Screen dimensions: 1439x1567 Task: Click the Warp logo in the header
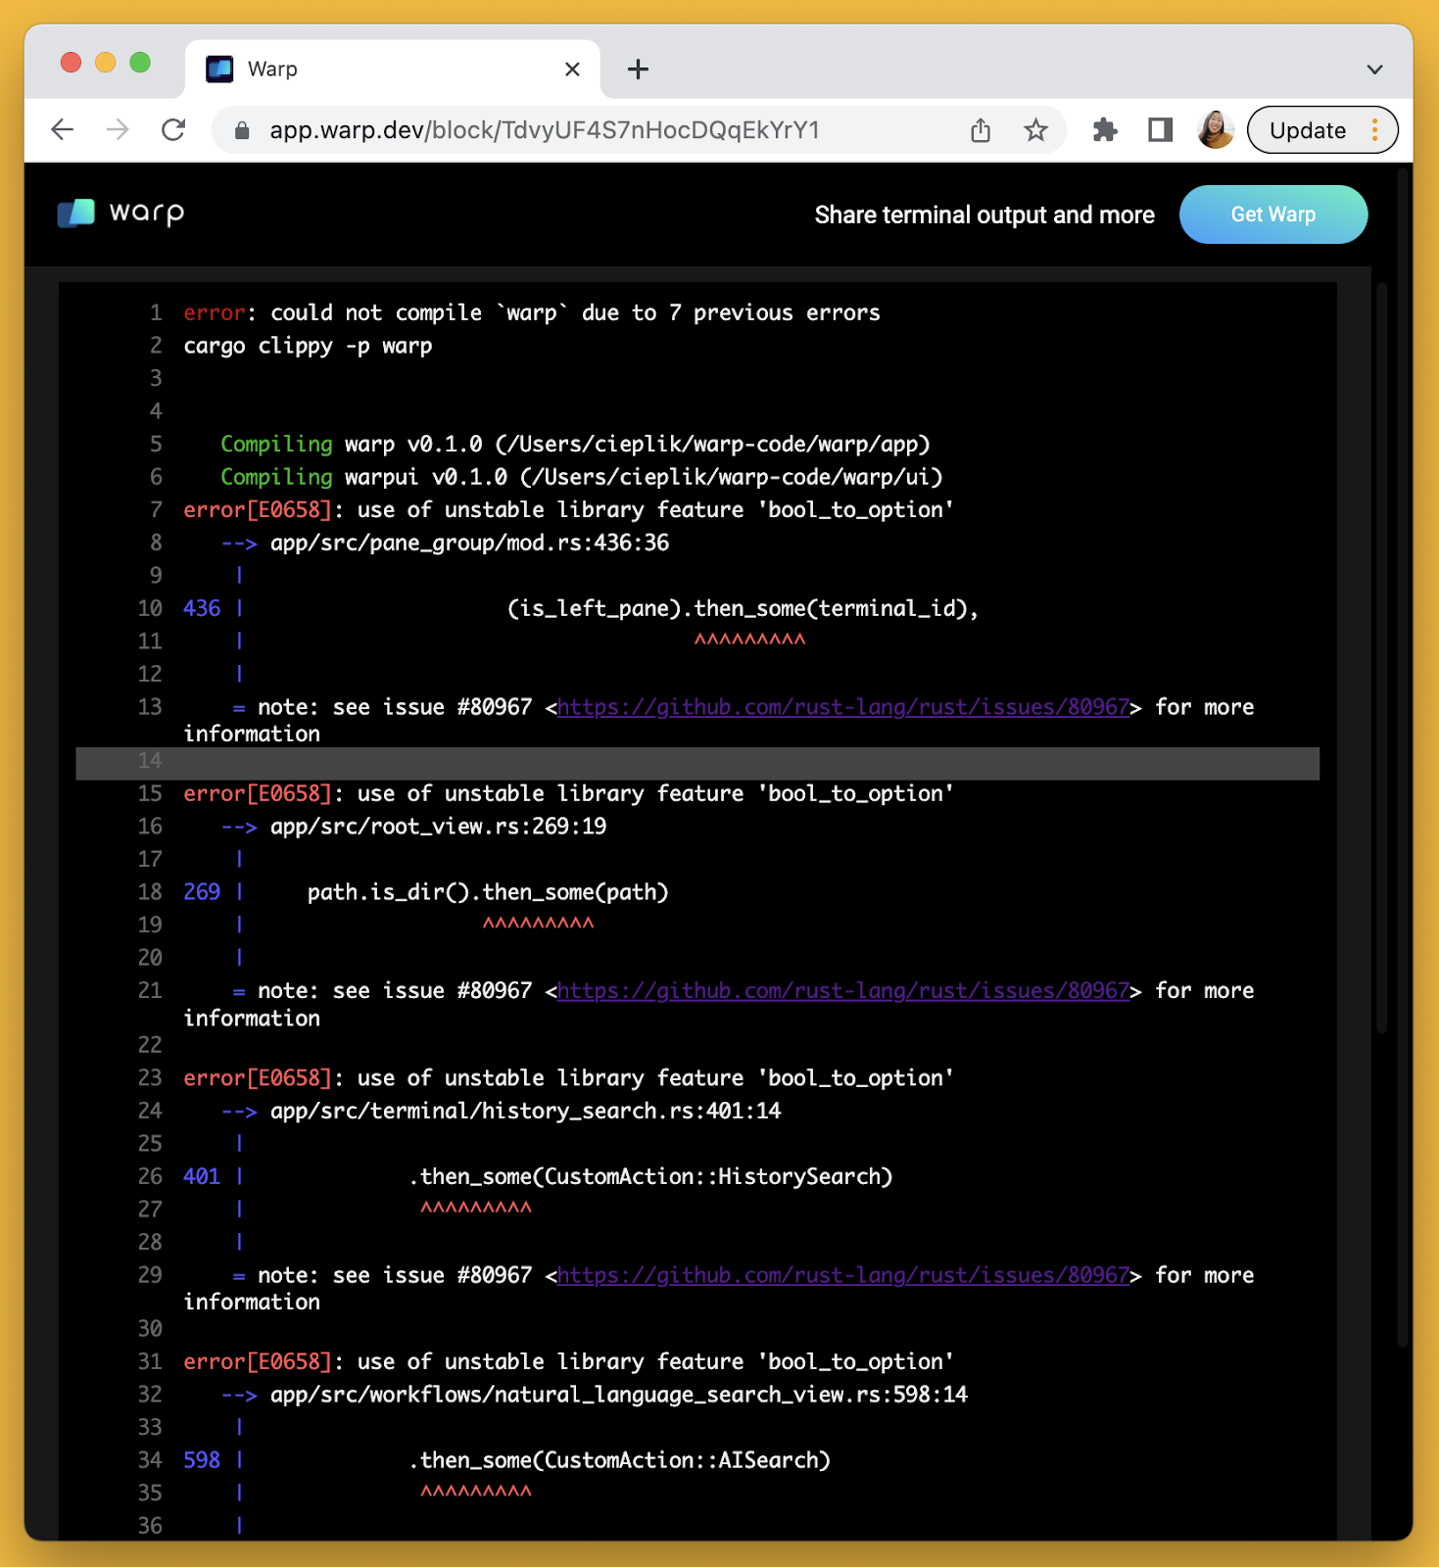(x=120, y=214)
